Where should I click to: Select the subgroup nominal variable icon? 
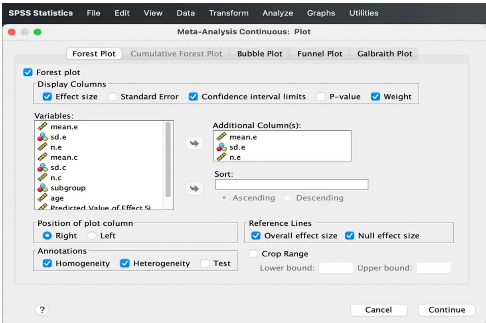pos(42,188)
